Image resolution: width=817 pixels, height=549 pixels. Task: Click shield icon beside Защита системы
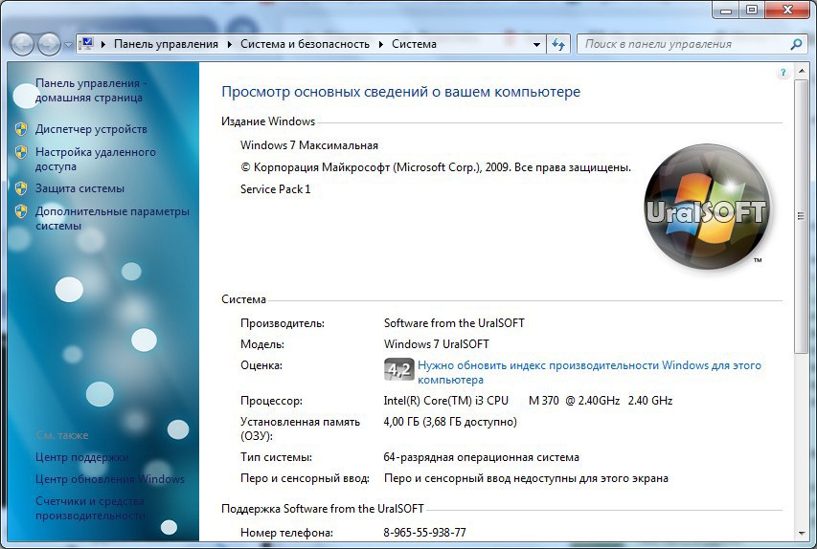(21, 188)
